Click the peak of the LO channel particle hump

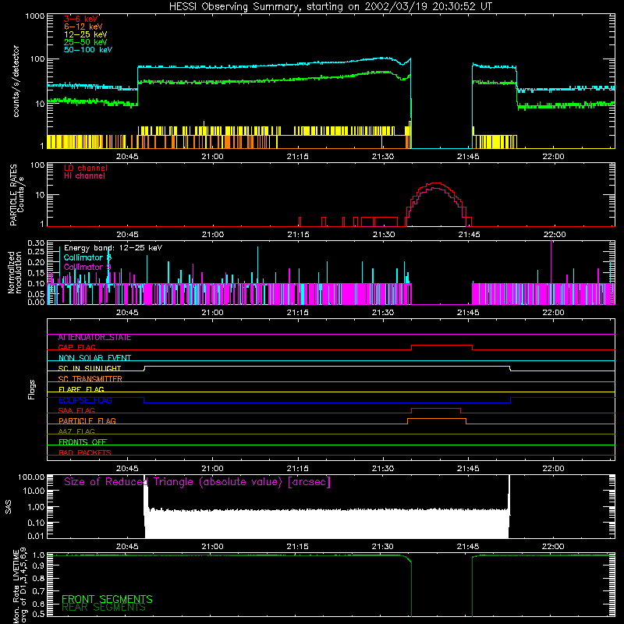coord(437,183)
